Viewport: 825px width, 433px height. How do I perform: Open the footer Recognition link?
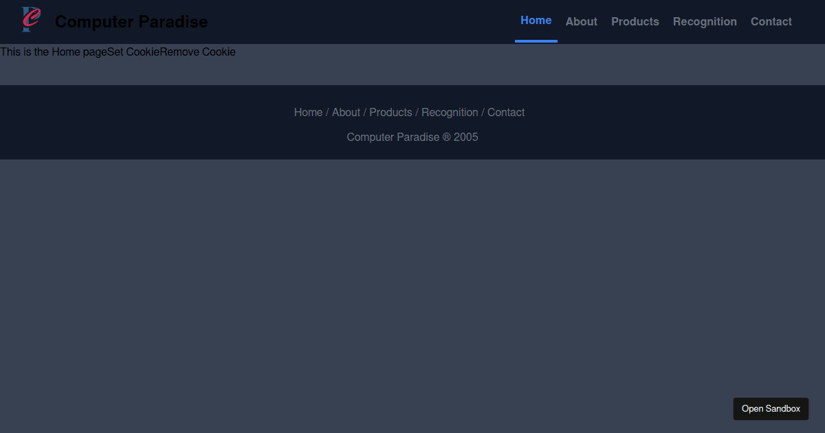pyautogui.click(x=450, y=113)
